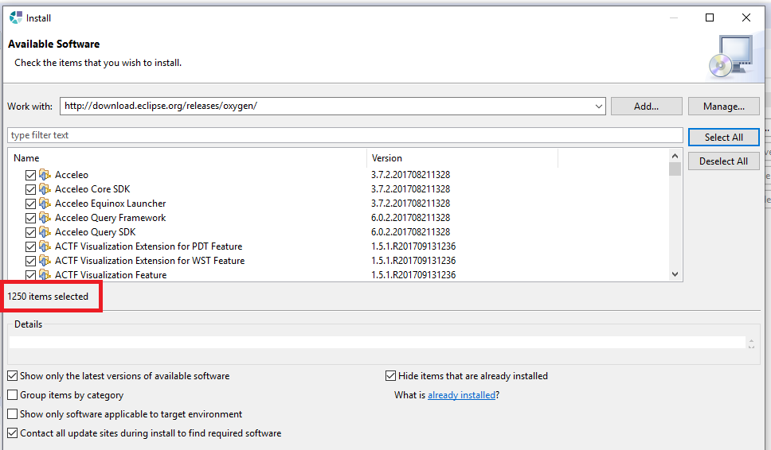Click the ACTF WST Feature icon
771x450 pixels.
tap(45, 260)
